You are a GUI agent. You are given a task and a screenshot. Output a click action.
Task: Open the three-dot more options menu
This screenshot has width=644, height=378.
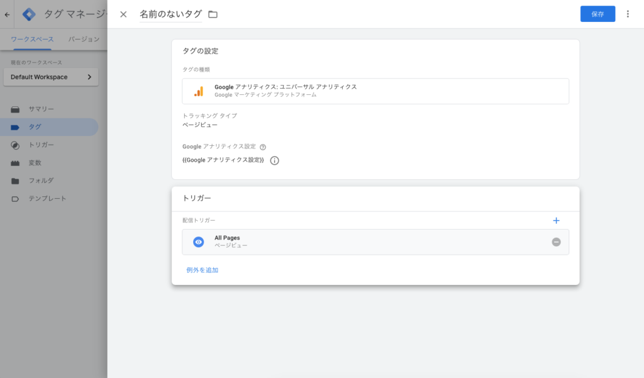628,14
